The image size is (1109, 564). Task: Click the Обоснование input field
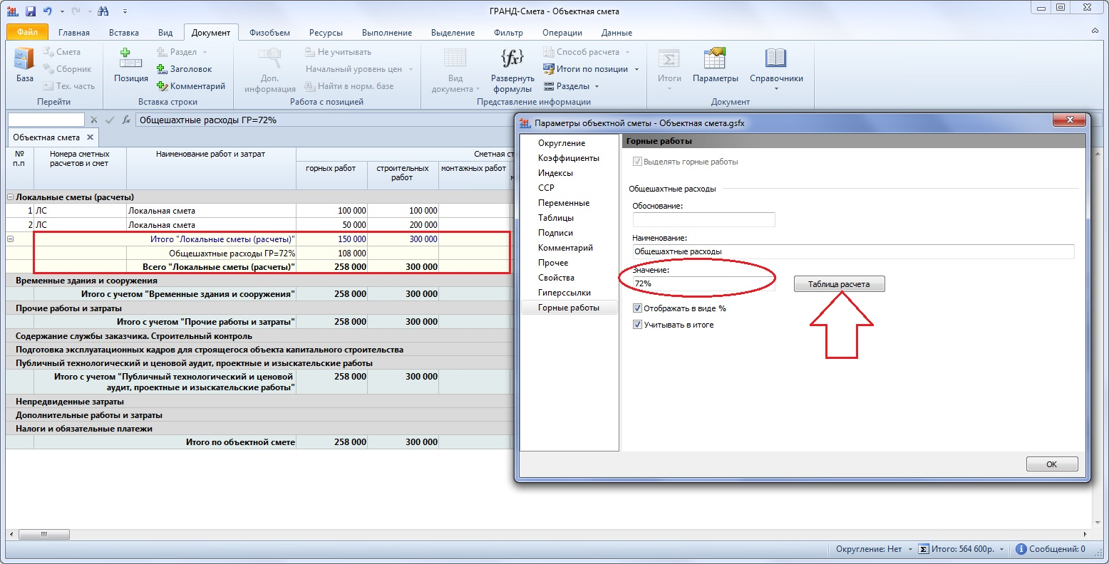703,219
